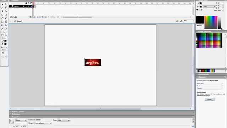This screenshot has width=227, height=128.
Task: Expand the Reference panel header
Action: point(101,114)
